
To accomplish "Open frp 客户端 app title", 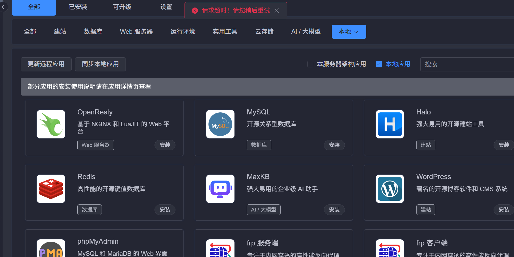I will tap(432, 243).
